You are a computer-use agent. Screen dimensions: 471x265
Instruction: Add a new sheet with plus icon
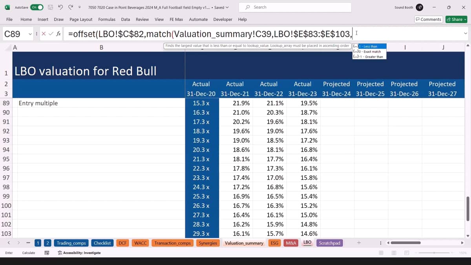tap(359, 243)
